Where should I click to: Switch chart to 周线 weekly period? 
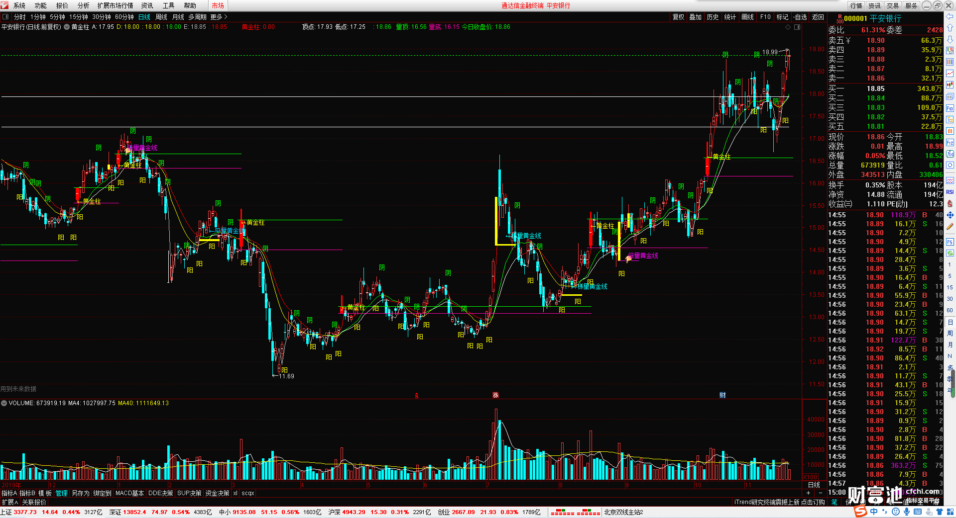coord(161,17)
